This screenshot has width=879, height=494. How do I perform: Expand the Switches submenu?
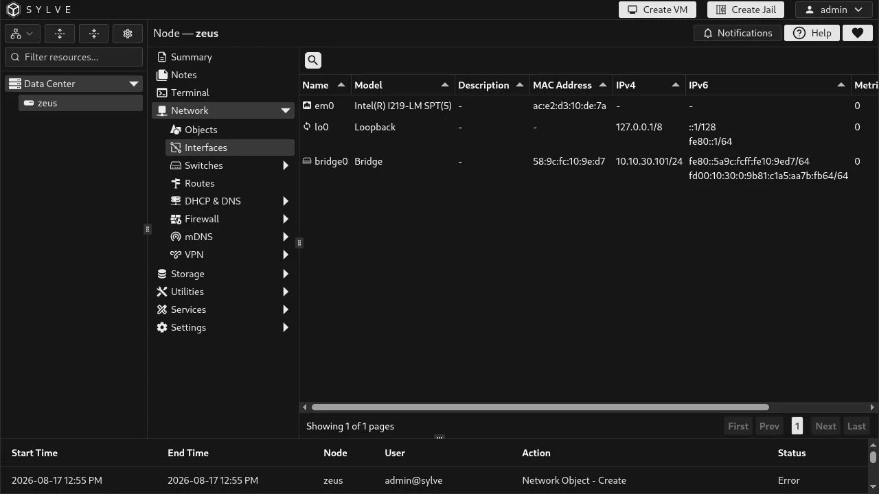coord(286,165)
